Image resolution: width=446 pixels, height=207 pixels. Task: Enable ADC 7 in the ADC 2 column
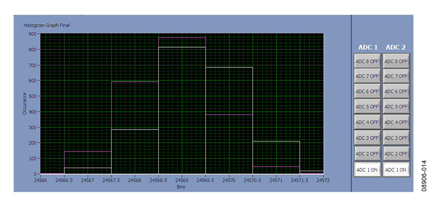pos(396,77)
